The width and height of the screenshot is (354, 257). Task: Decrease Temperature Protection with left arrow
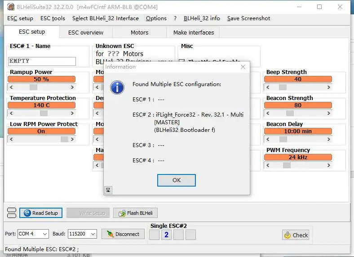(11, 113)
